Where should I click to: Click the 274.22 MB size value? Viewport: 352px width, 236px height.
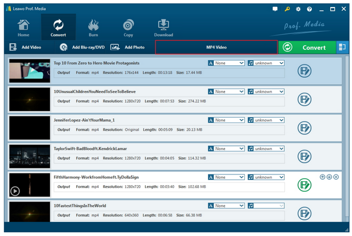tap(197, 101)
